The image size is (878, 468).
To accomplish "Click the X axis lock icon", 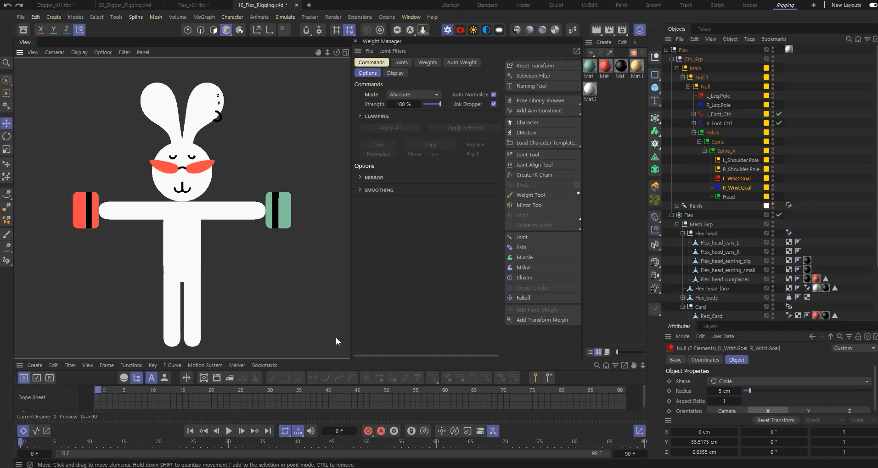I will [41, 30].
